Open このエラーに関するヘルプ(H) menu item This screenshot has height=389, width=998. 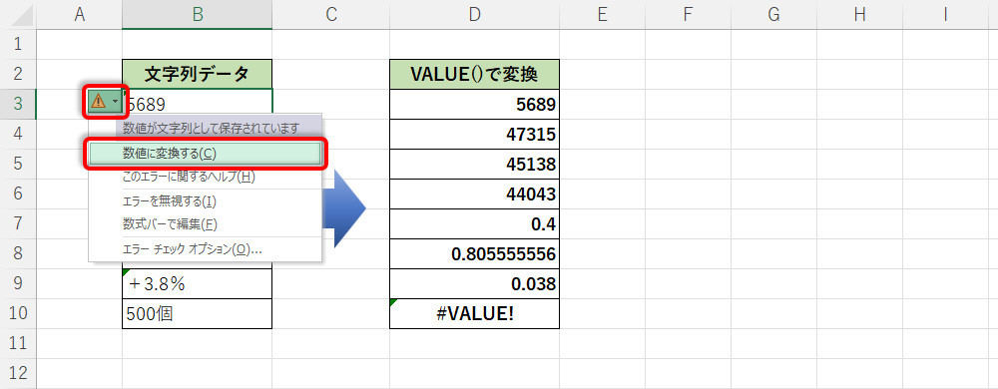pos(205,177)
